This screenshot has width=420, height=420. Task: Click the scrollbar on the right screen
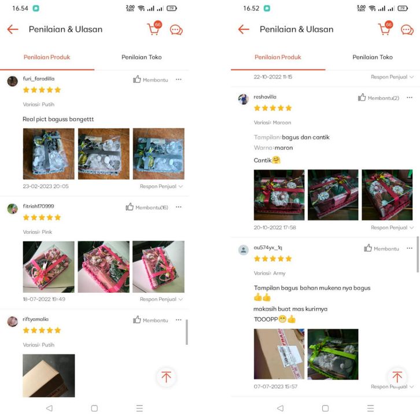418,255
